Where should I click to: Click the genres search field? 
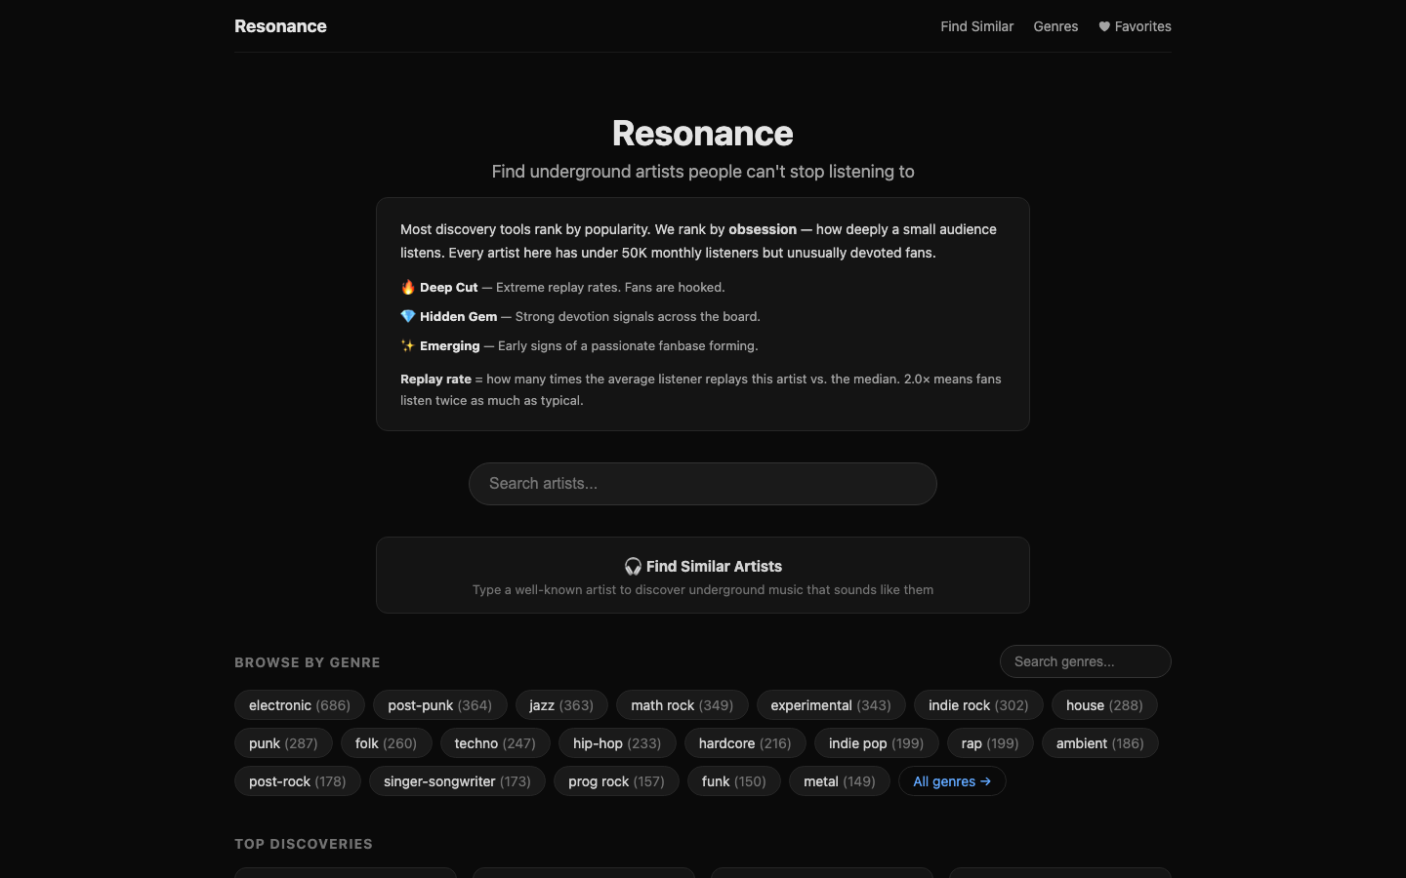coord(1085,661)
